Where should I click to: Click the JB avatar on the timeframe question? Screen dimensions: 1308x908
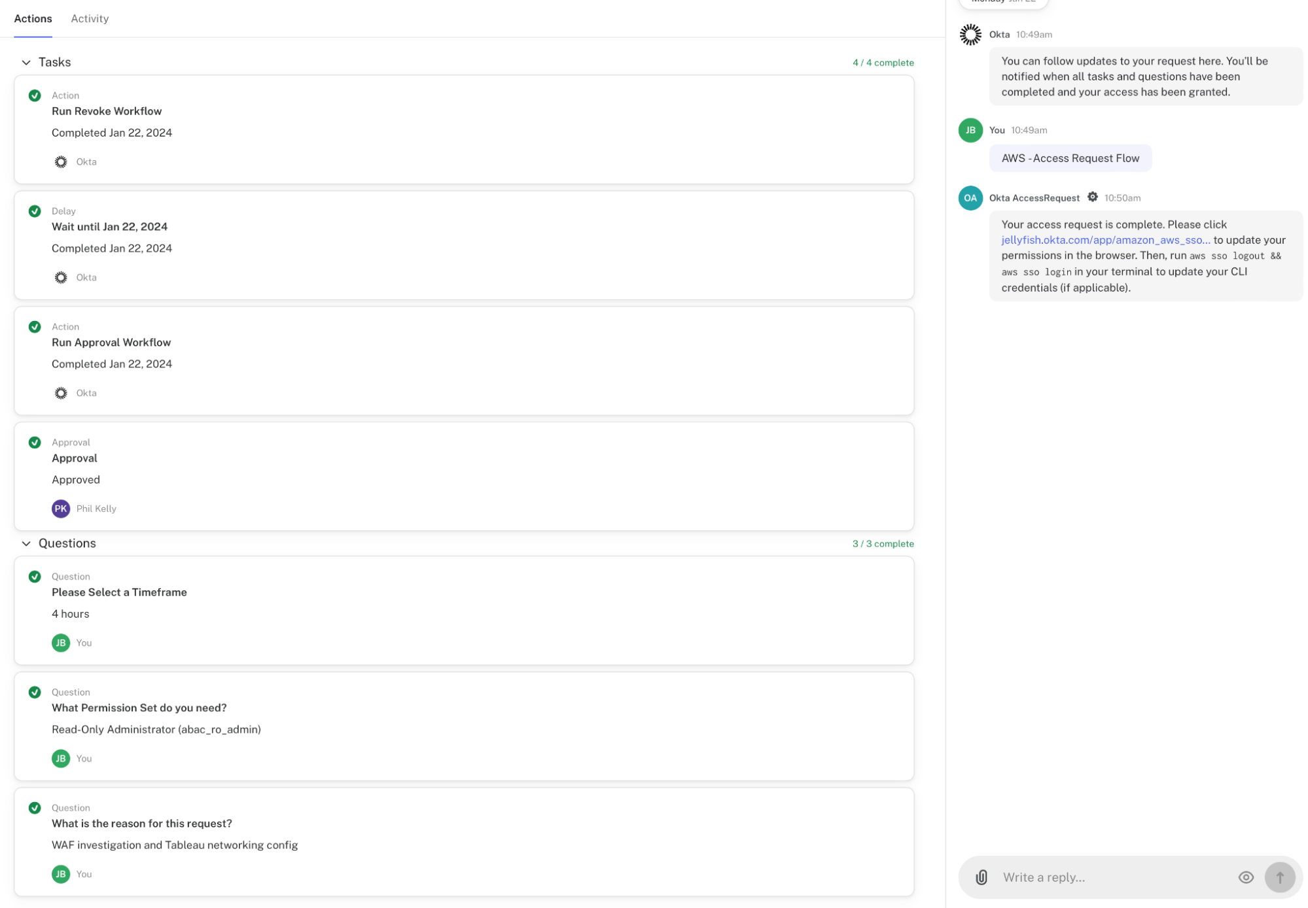(x=60, y=643)
